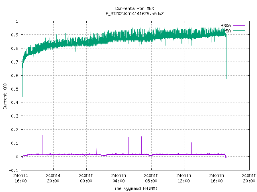Click y-axis tick label 0.7
This screenshot has width=257, height=192.
[14, 62]
